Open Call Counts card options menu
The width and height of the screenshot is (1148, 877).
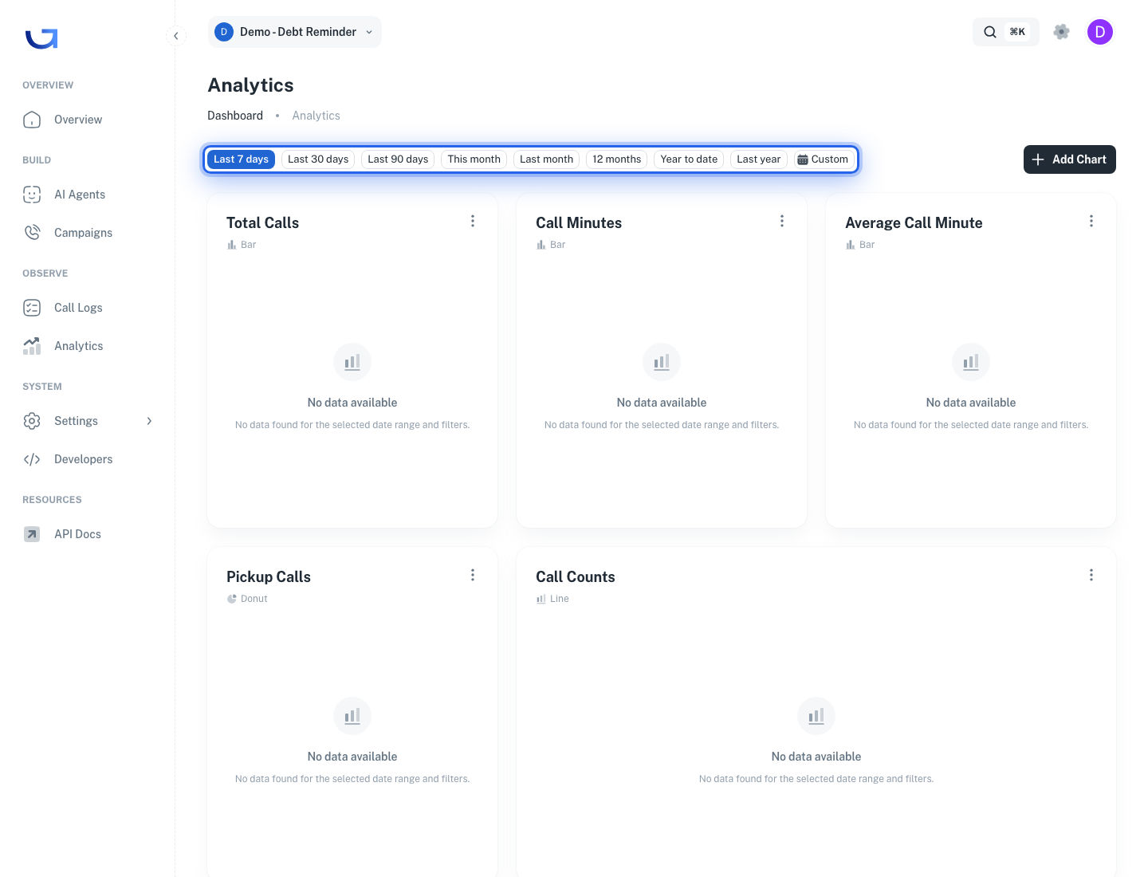[x=1091, y=575]
